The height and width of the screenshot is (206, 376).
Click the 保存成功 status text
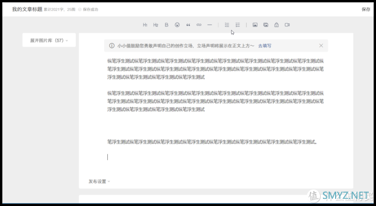pyautogui.click(x=90, y=9)
